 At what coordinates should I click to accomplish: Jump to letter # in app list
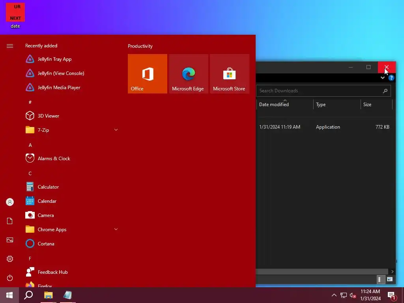[30, 102]
